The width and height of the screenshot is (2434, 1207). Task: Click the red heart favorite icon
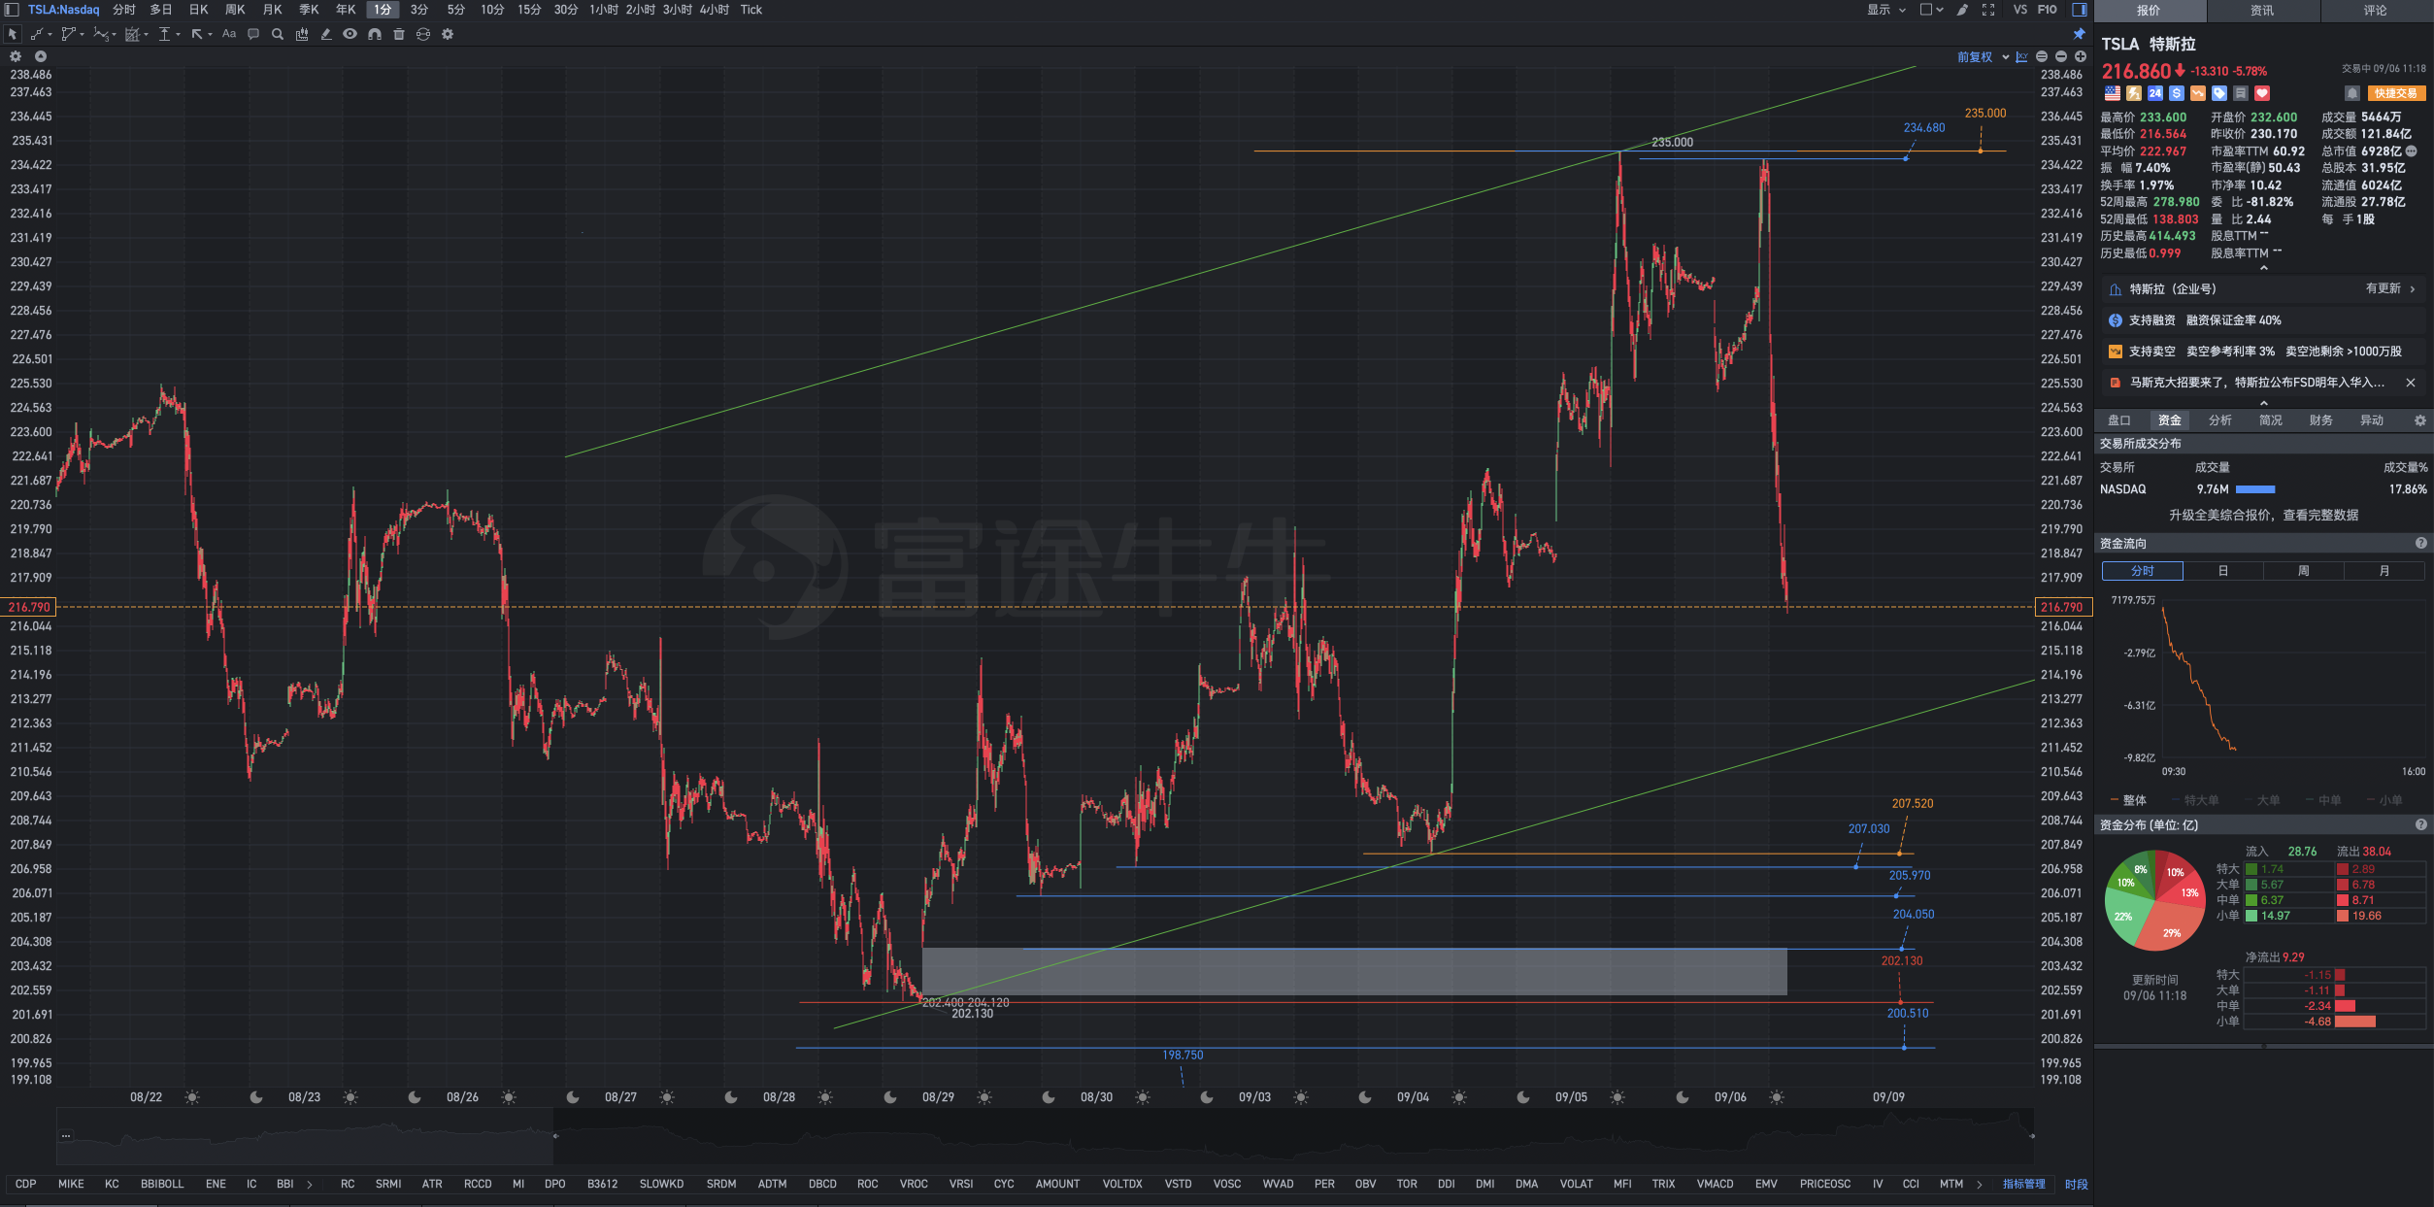(2262, 93)
